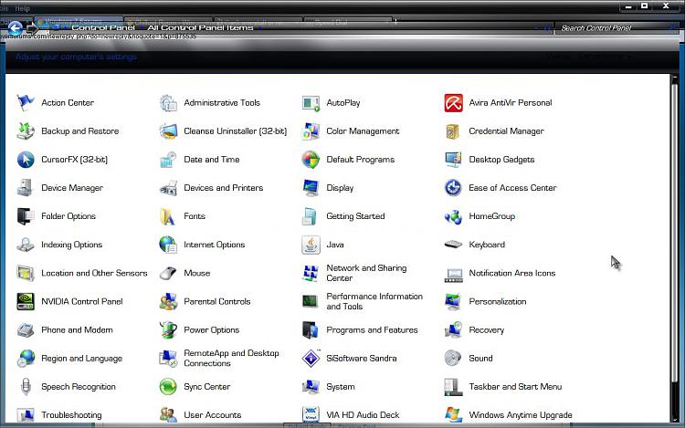Screen dimensions: 685x428
Task: Open the Credential Manager safe icon
Action: (x=453, y=131)
